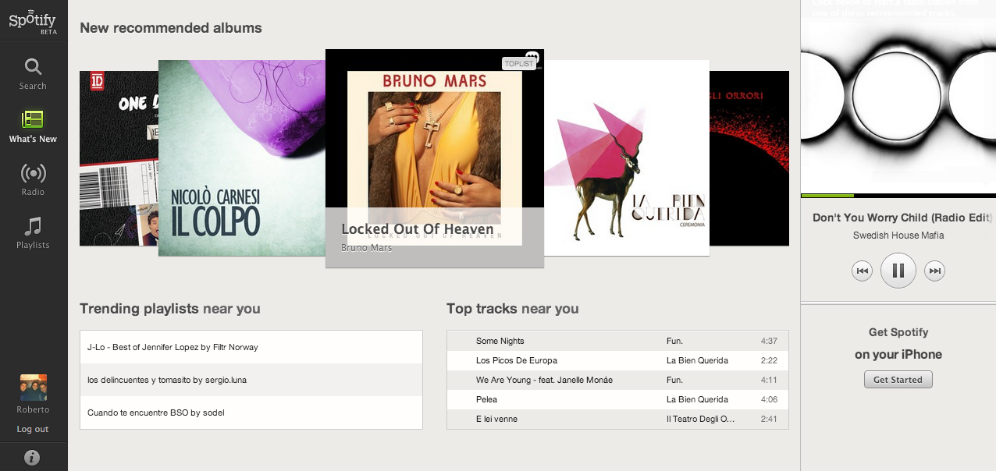
Task: Pause the current song
Action: [898, 271]
